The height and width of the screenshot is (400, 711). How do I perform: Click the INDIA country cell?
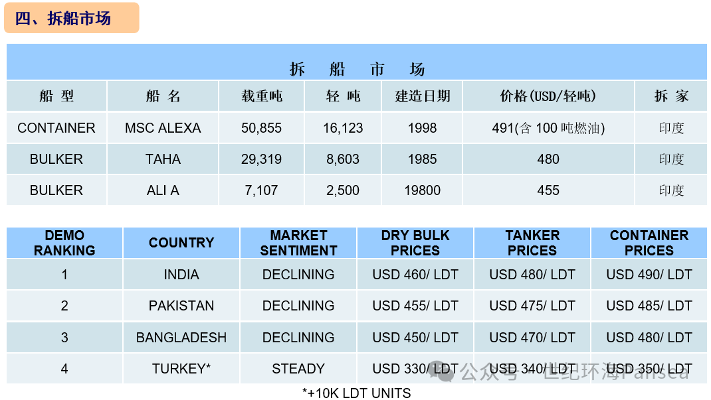tap(181, 274)
